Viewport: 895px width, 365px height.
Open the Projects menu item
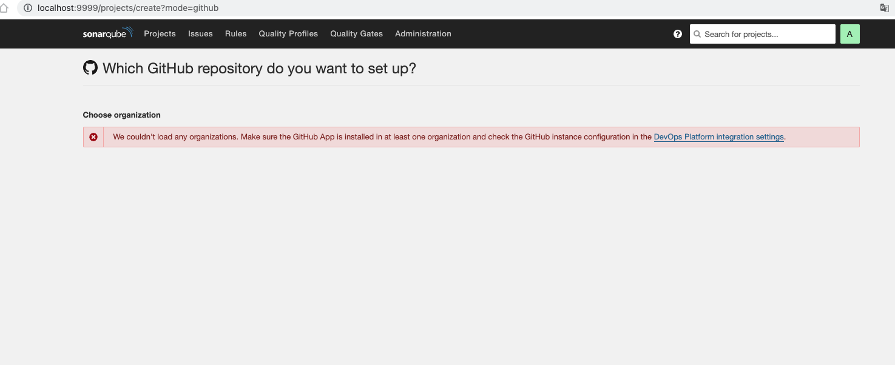coord(160,34)
